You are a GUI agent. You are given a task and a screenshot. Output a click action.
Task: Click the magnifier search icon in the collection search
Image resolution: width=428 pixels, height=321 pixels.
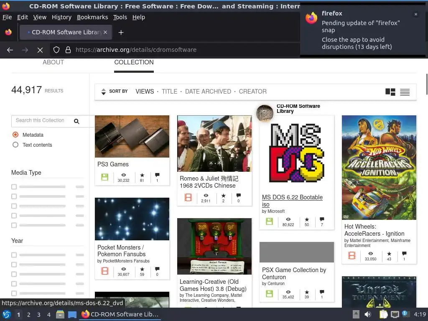77,121
